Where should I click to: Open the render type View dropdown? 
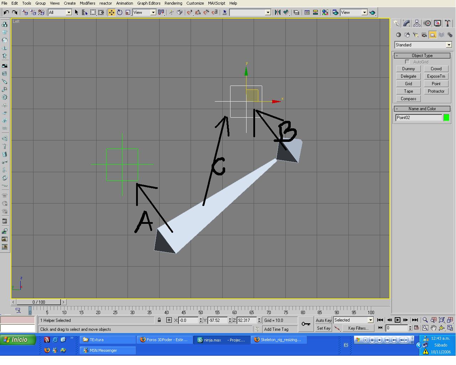354,12
